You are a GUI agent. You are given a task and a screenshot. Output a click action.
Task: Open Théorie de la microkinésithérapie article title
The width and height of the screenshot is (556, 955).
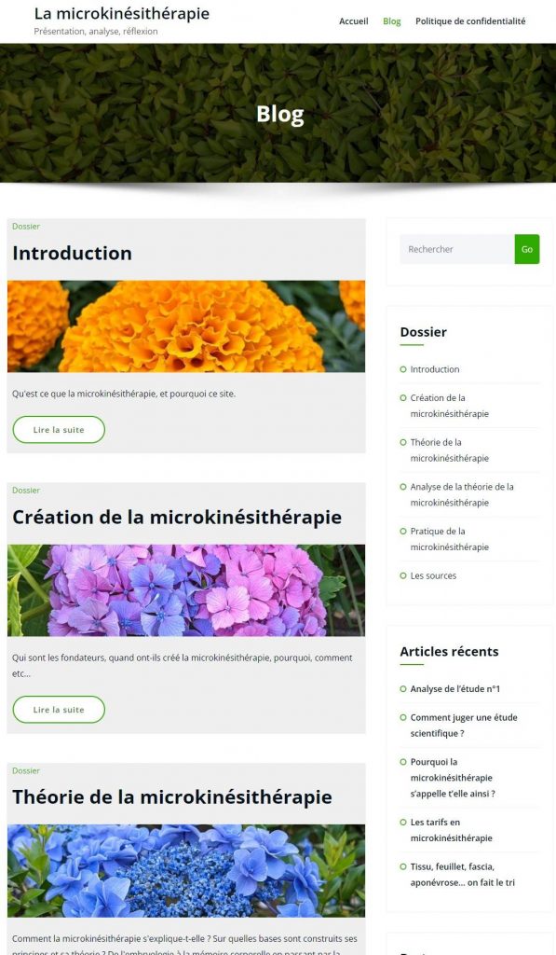pos(172,796)
